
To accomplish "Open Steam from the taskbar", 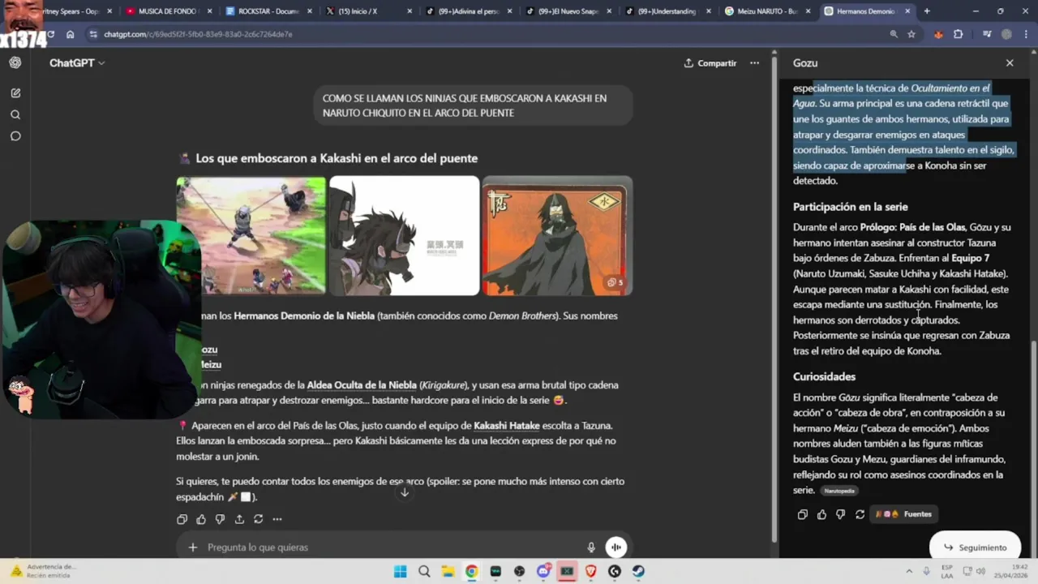I will (638, 571).
